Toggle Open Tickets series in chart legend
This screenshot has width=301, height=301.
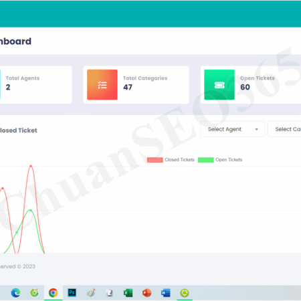click(x=220, y=160)
